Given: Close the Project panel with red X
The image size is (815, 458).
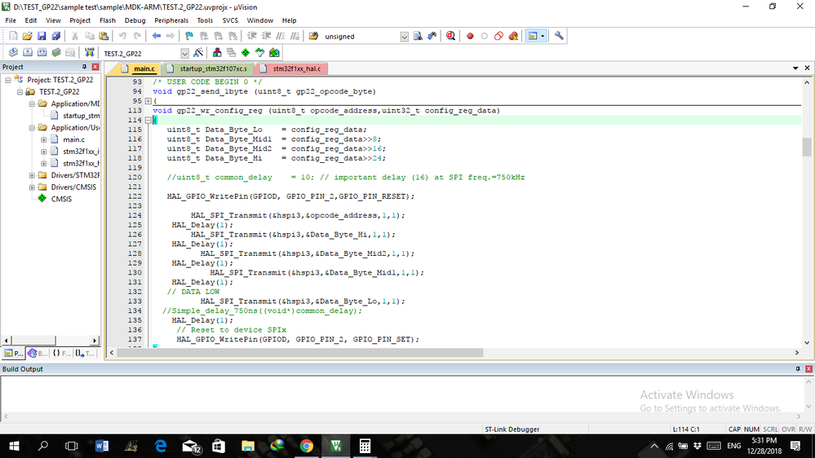Looking at the screenshot, I should [x=95, y=67].
